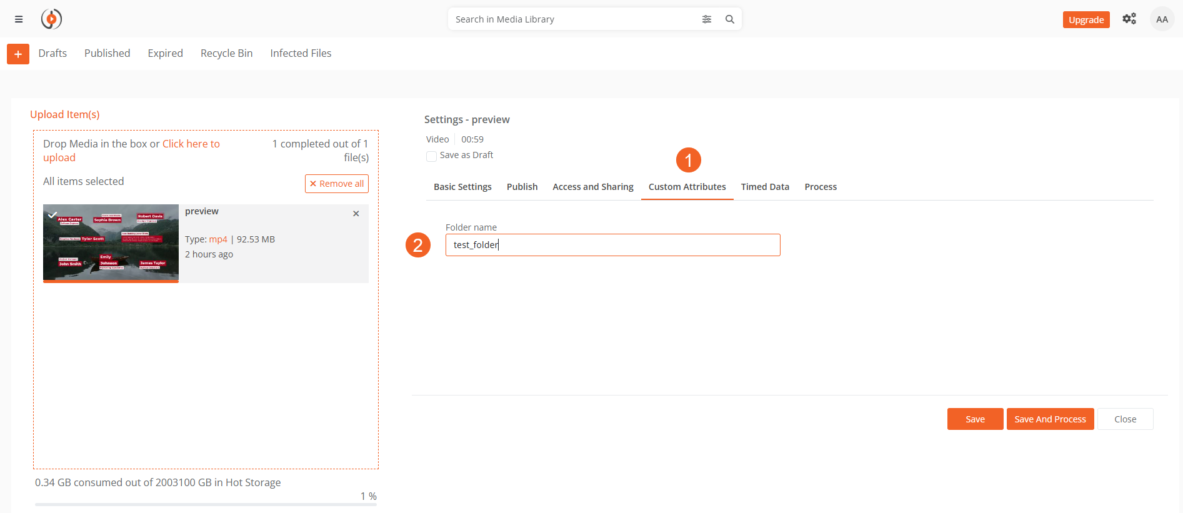Viewport: 1183px width, 513px height.
Task: Open the settings gears icon
Action: click(1129, 19)
